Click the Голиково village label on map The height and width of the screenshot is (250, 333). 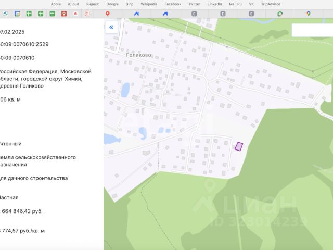[139, 55]
